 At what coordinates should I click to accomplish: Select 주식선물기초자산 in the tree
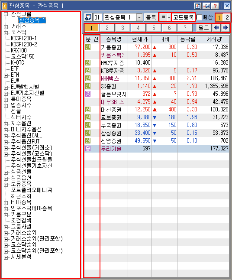point(32,166)
